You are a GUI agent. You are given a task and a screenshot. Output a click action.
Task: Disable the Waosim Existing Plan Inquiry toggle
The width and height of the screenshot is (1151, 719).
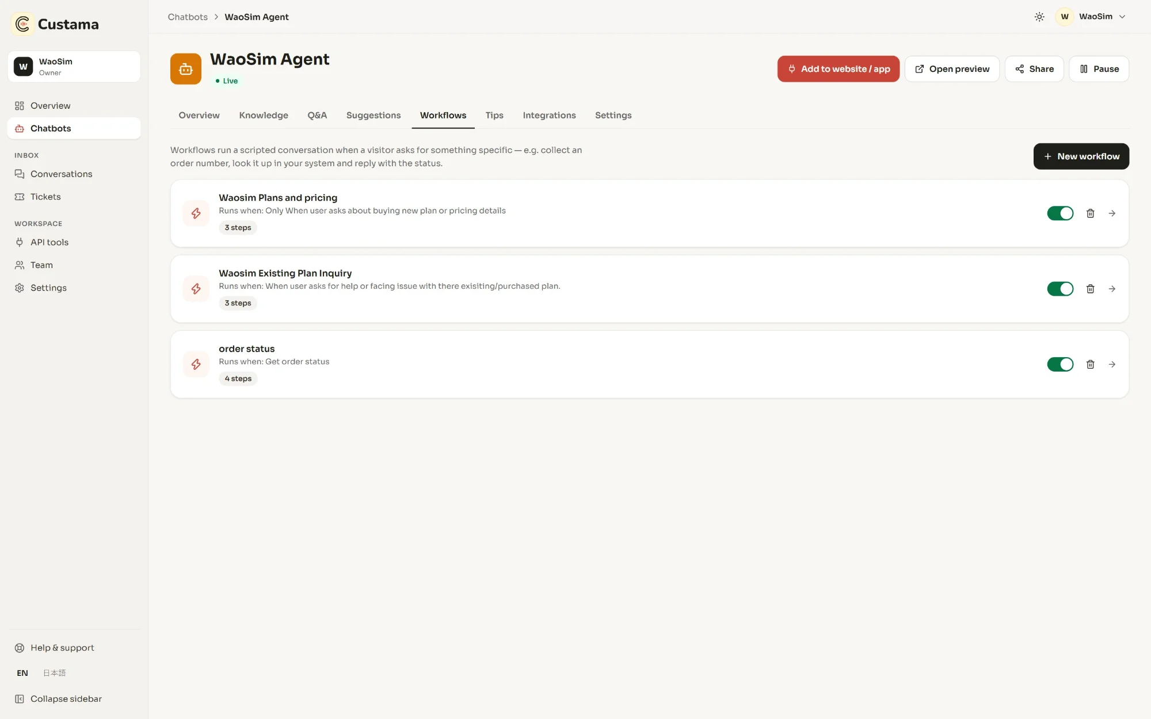pos(1060,289)
